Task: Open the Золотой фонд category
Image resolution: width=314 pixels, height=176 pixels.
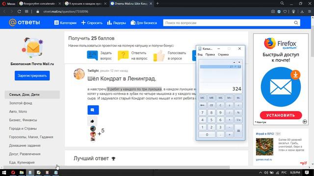Action: (x=21, y=103)
